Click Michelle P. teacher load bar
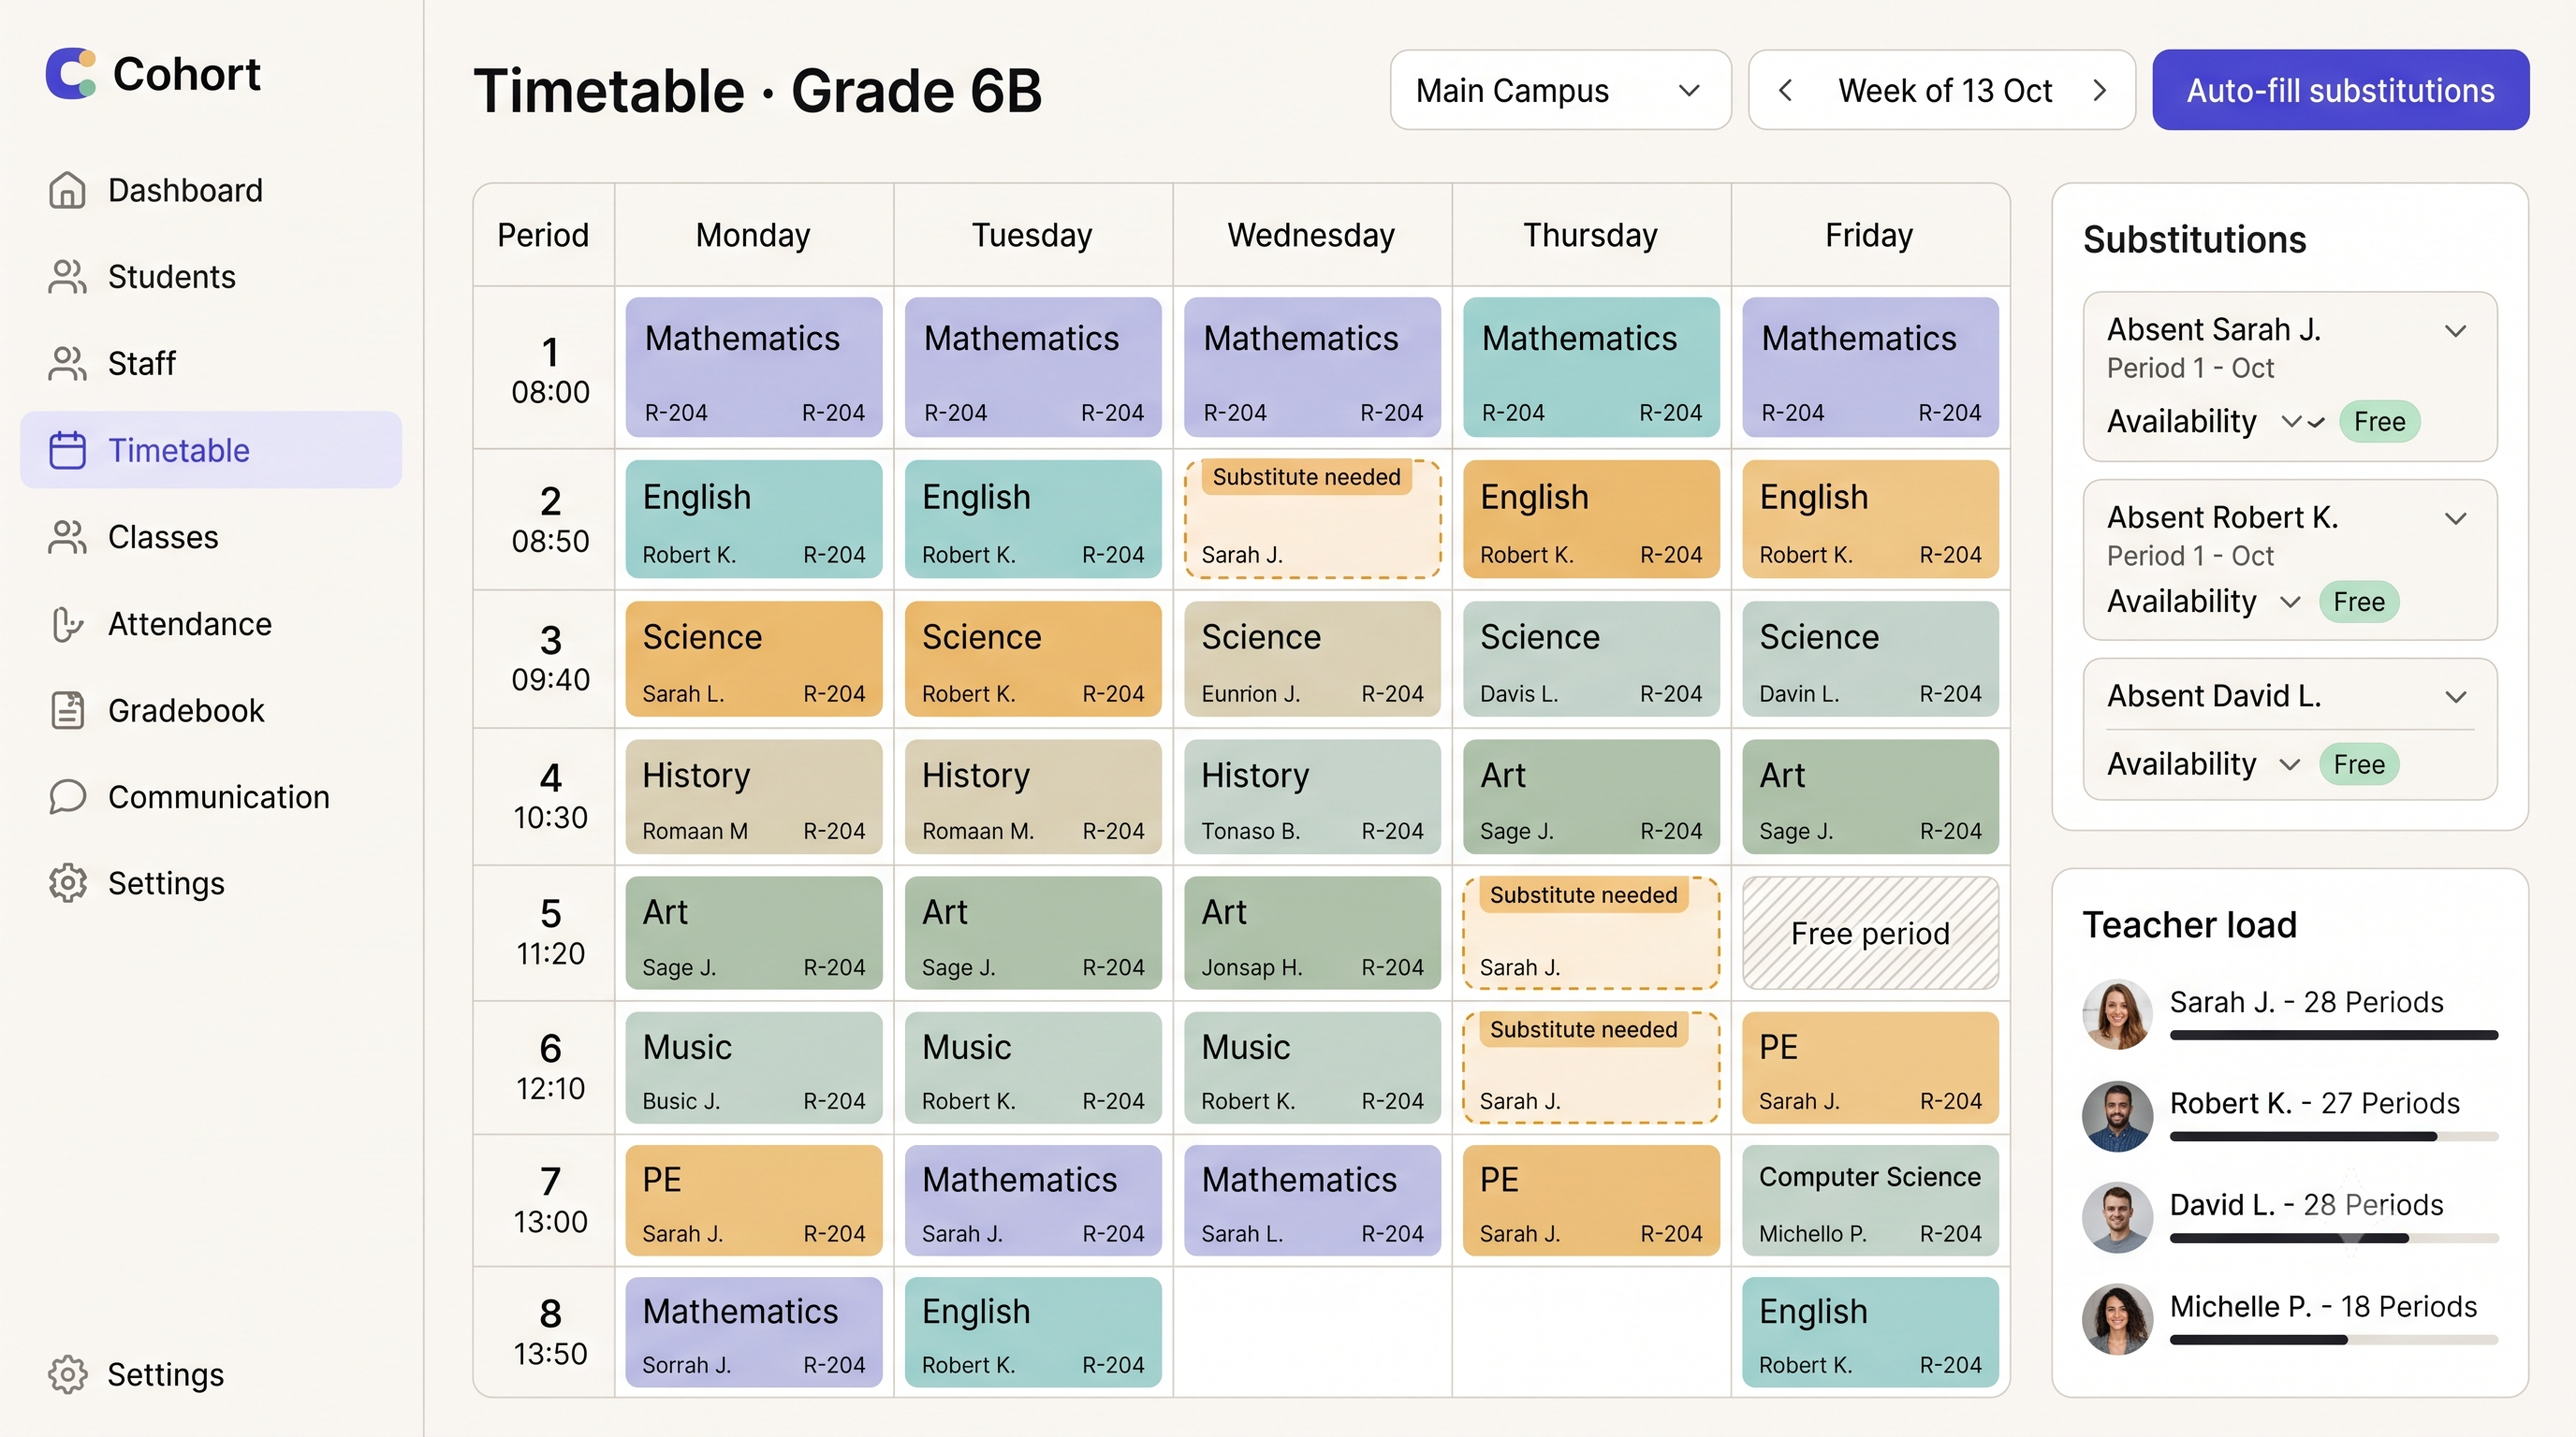This screenshot has width=2576, height=1437. pyautogui.click(x=2334, y=1340)
